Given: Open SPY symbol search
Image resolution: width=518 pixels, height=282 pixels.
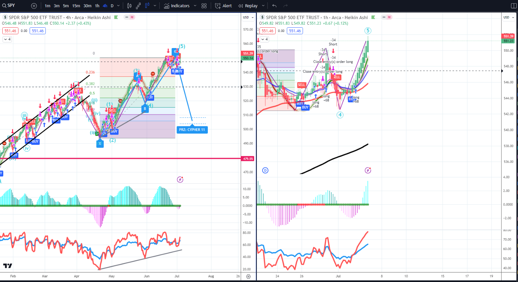Looking at the screenshot, I should pyautogui.click(x=9, y=6).
